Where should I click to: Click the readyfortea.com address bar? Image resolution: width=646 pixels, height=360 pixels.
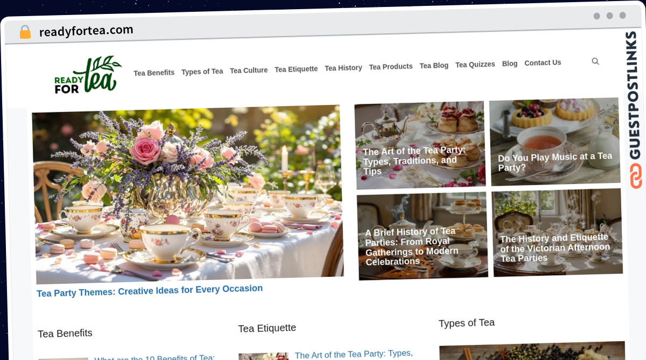pyautogui.click(x=86, y=31)
